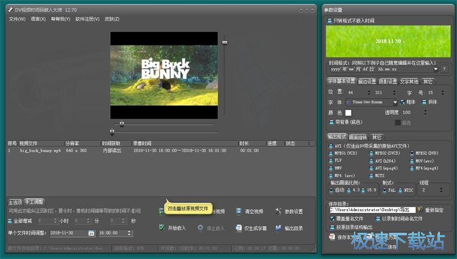Select AVI (h264) output format
The width and height of the screenshot is (457, 259).
(371, 161)
